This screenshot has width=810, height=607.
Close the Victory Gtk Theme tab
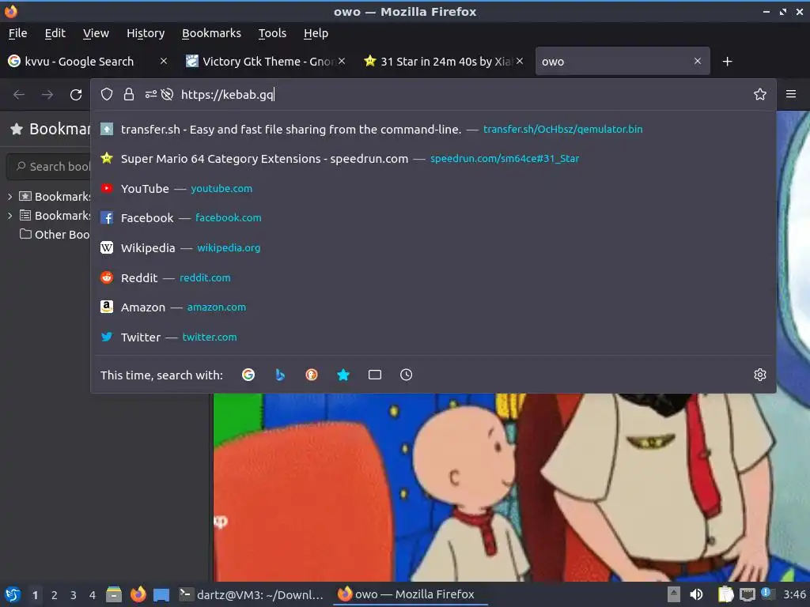click(342, 61)
